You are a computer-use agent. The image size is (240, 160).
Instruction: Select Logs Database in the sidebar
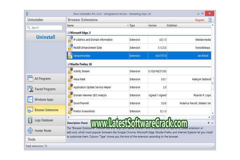[46, 120]
